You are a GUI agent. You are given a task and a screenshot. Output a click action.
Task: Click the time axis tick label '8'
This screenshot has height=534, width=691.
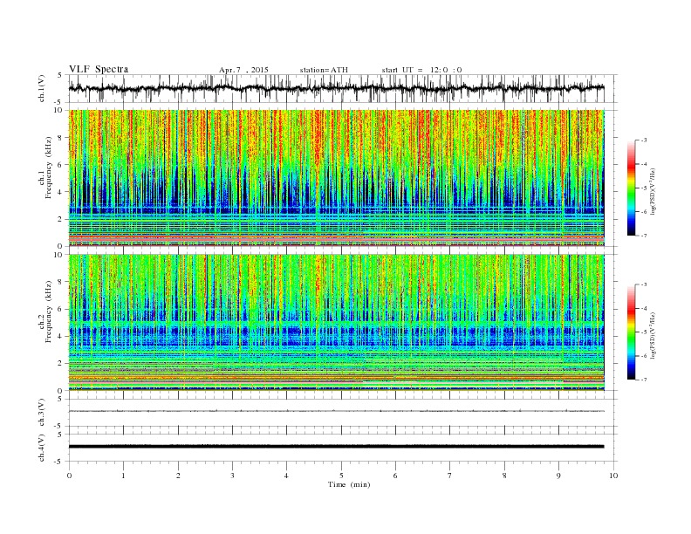click(x=504, y=476)
